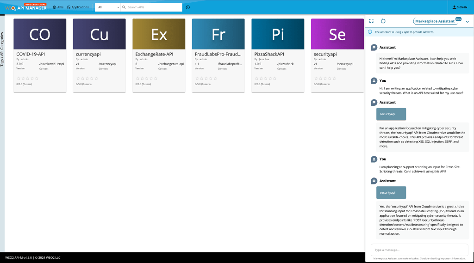This screenshot has height=263, width=474.
Task: Click the WSO2 API Manager logo
Action: 26,7
